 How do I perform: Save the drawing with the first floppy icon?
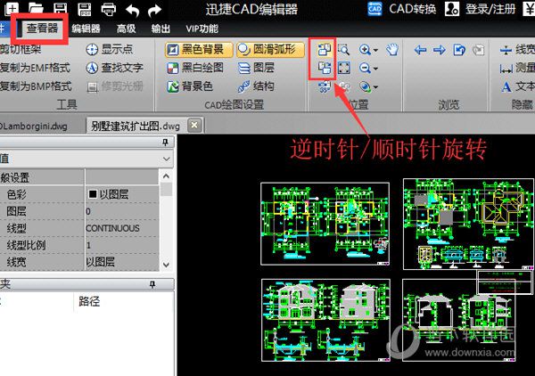pos(61,9)
